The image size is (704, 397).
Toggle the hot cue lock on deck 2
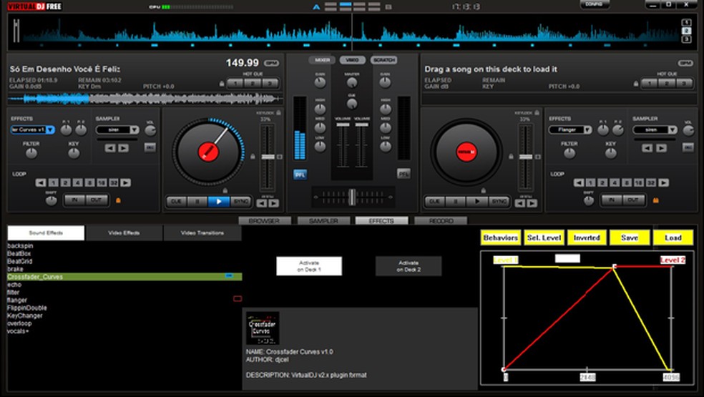pos(636,84)
